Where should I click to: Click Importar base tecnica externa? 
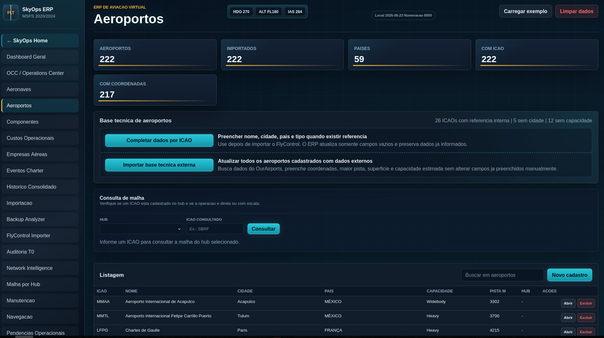pos(159,165)
